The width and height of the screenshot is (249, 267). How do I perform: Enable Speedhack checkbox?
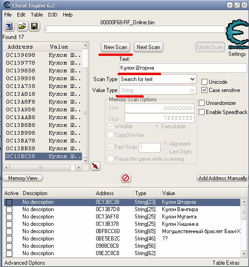[201, 112]
